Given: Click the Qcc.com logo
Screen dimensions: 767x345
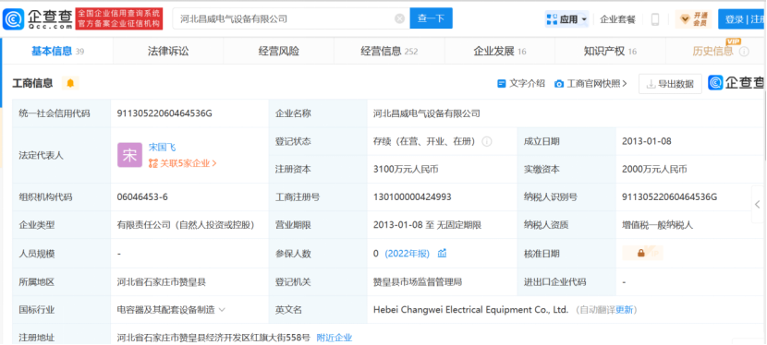Looking at the screenshot, I should (x=38, y=19).
